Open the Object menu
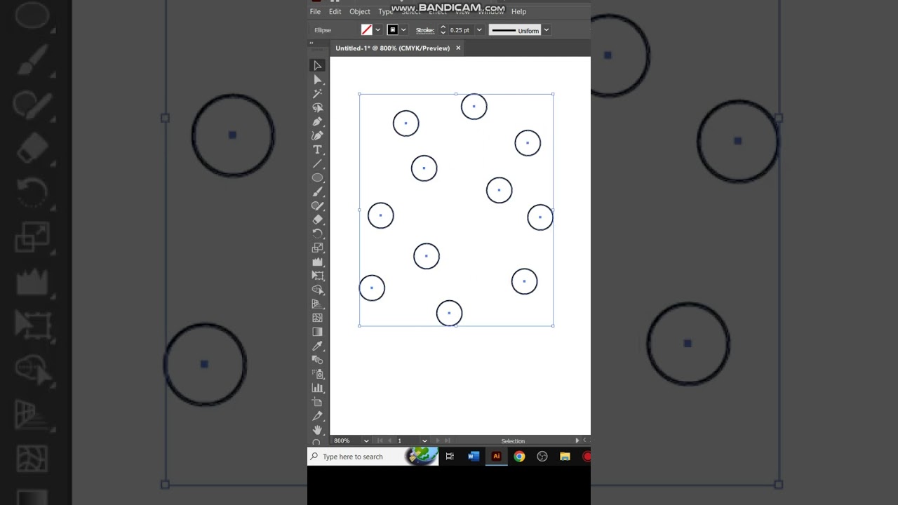The image size is (898, 505). click(x=360, y=11)
